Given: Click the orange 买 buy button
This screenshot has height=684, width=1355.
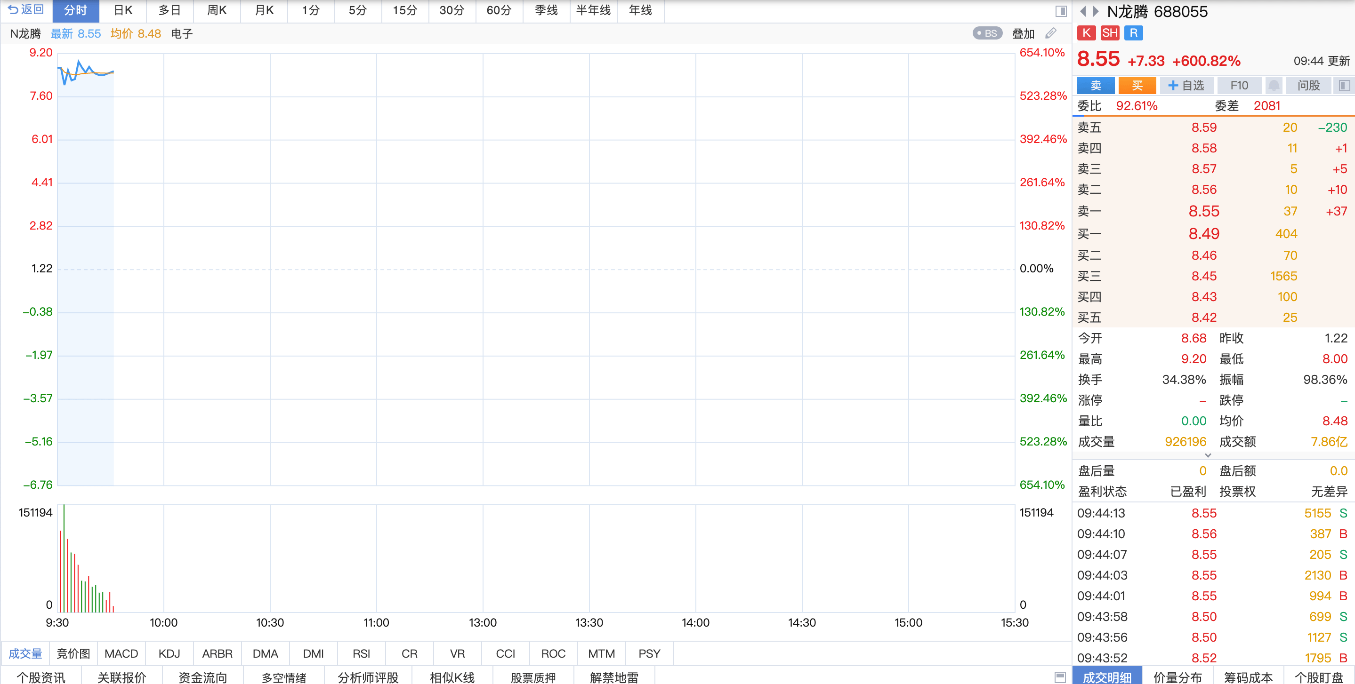Looking at the screenshot, I should (x=1137, y=86).
